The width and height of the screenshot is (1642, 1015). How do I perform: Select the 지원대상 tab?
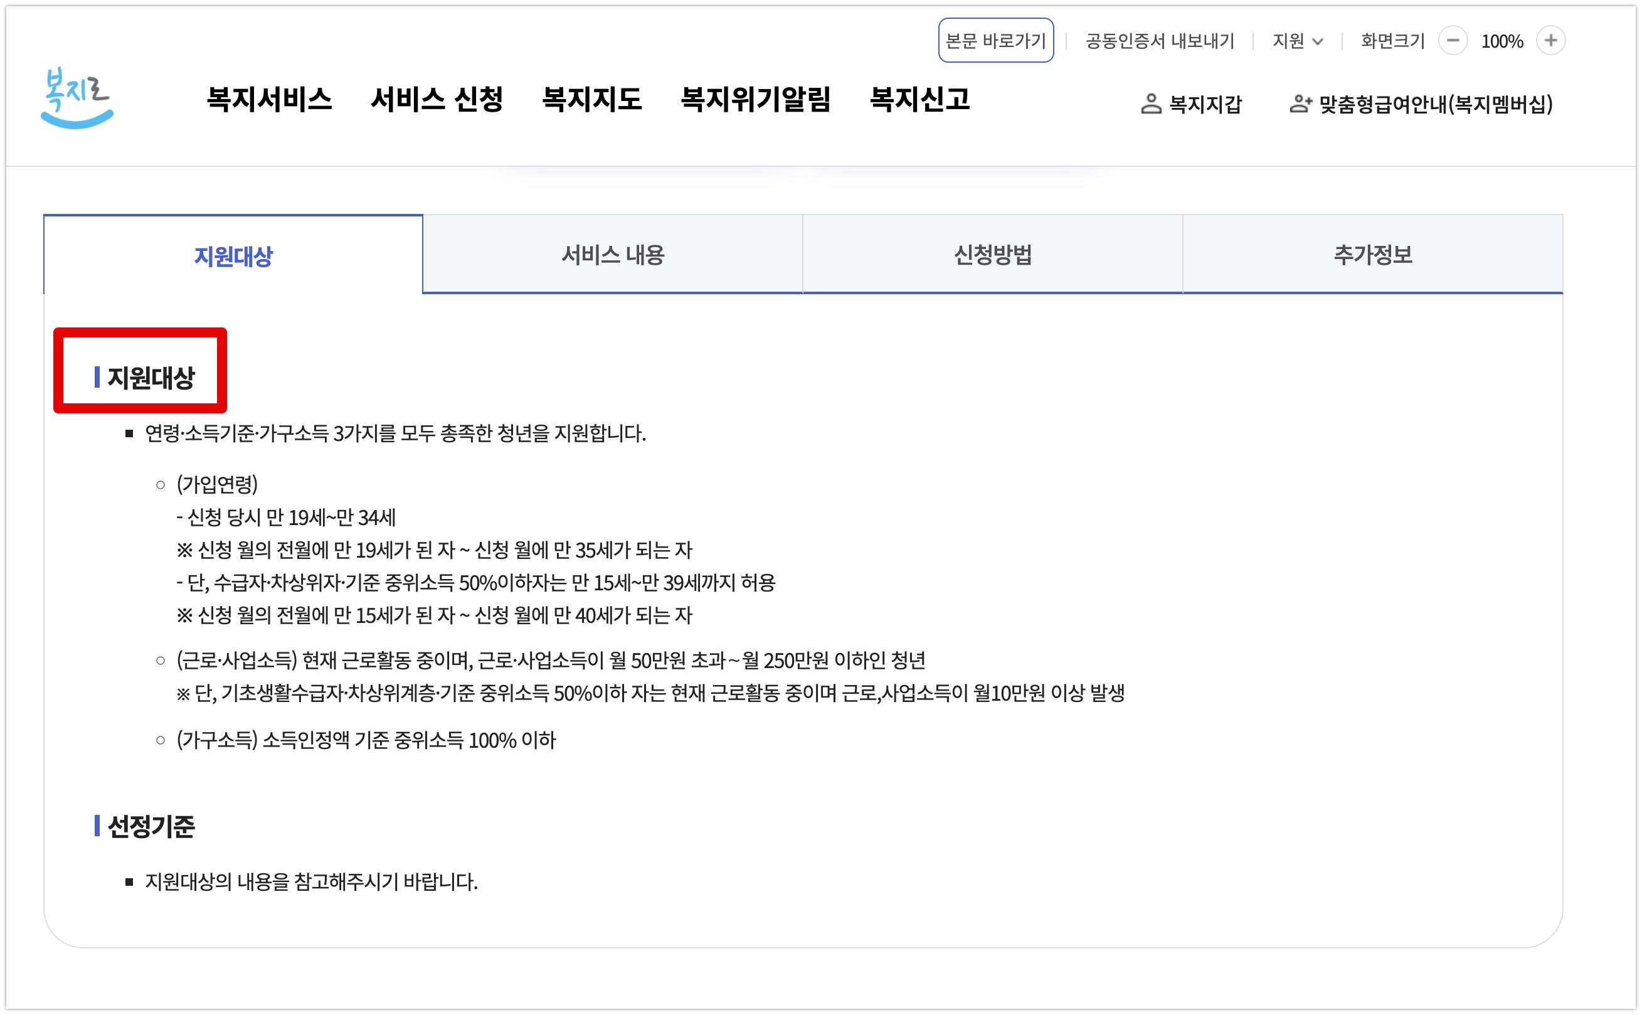point(233,257)
